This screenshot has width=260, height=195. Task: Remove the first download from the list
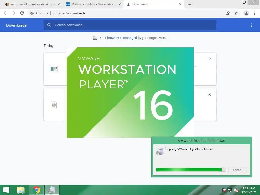coord(210,59)
